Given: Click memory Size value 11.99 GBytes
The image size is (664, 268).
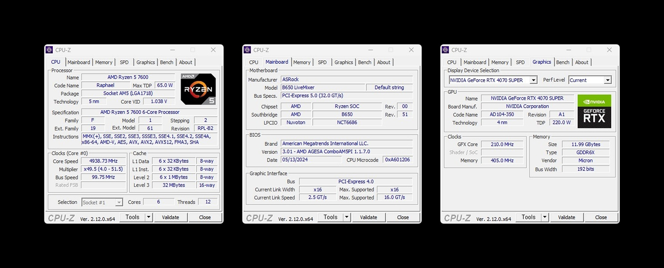Looking at the screenshot, I should [x=586, y=145].
